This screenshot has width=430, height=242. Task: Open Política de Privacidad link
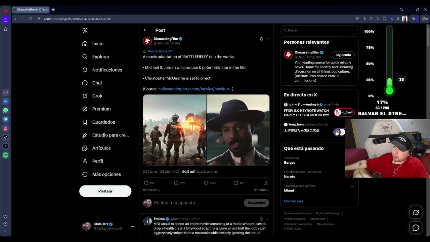[328, 213]
